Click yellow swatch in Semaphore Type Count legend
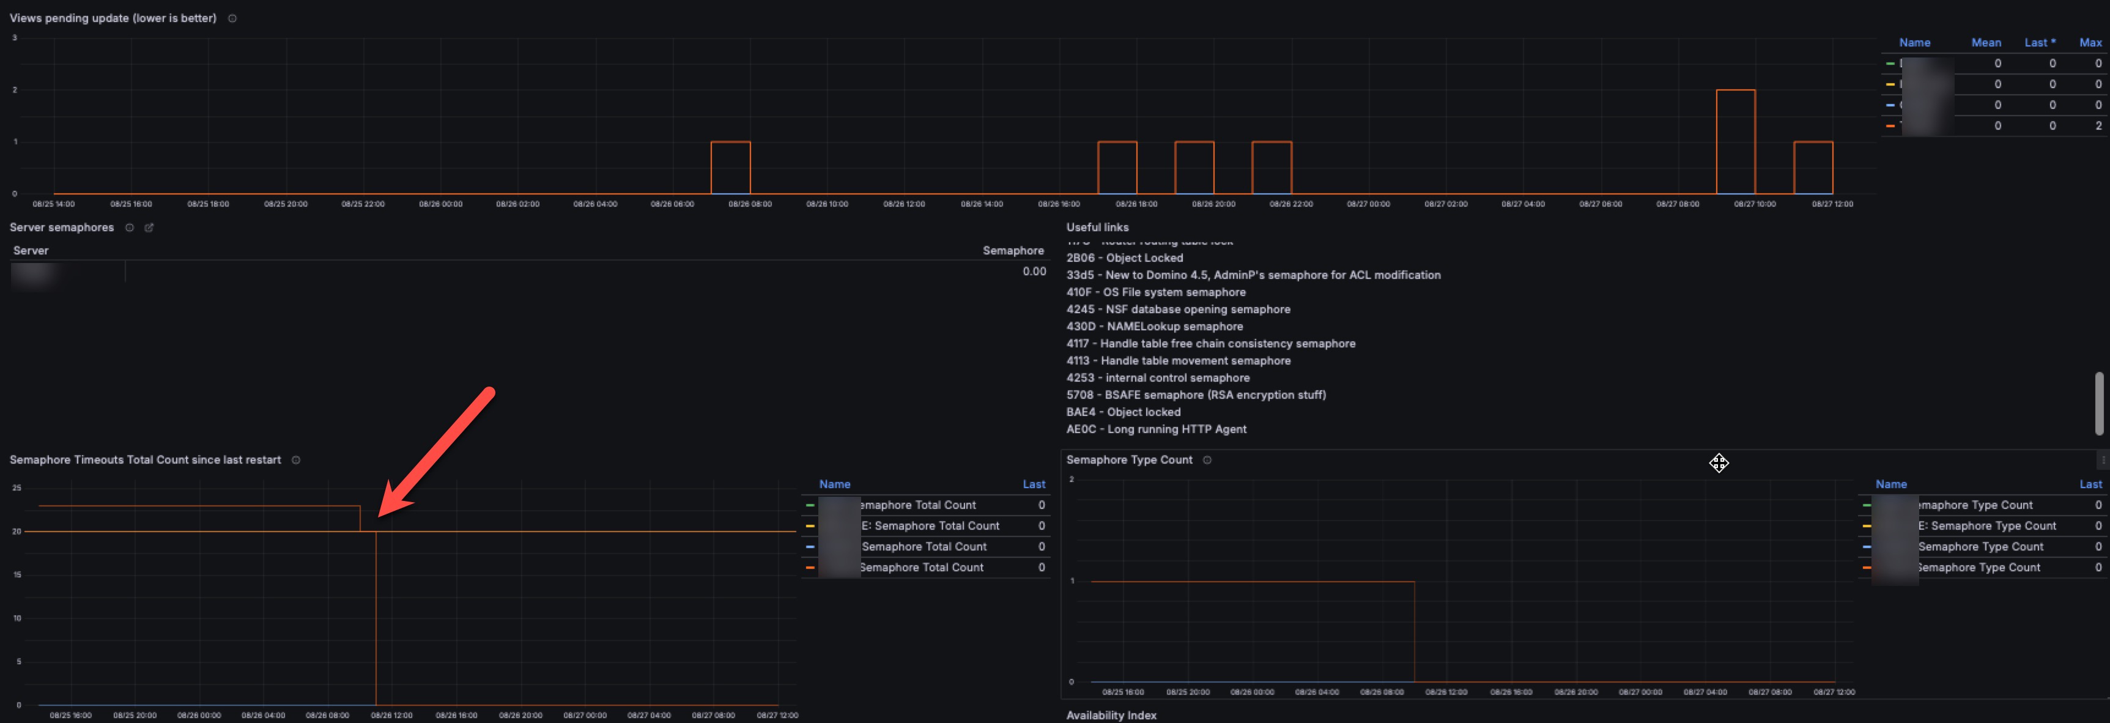 [x=1867, y=525]
